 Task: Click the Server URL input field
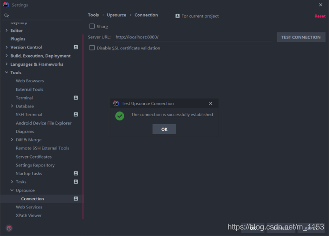click(x=194, y=37)
